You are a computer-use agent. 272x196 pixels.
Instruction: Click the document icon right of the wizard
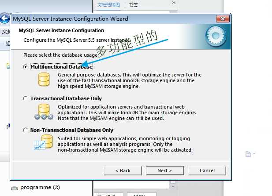pos(248,154)
